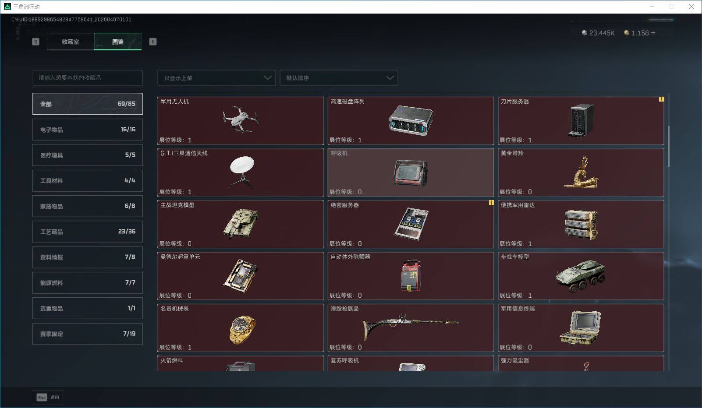
Task: Select the 自动体外除颤器 defibrillator image
Action: [x=411, y=276]
